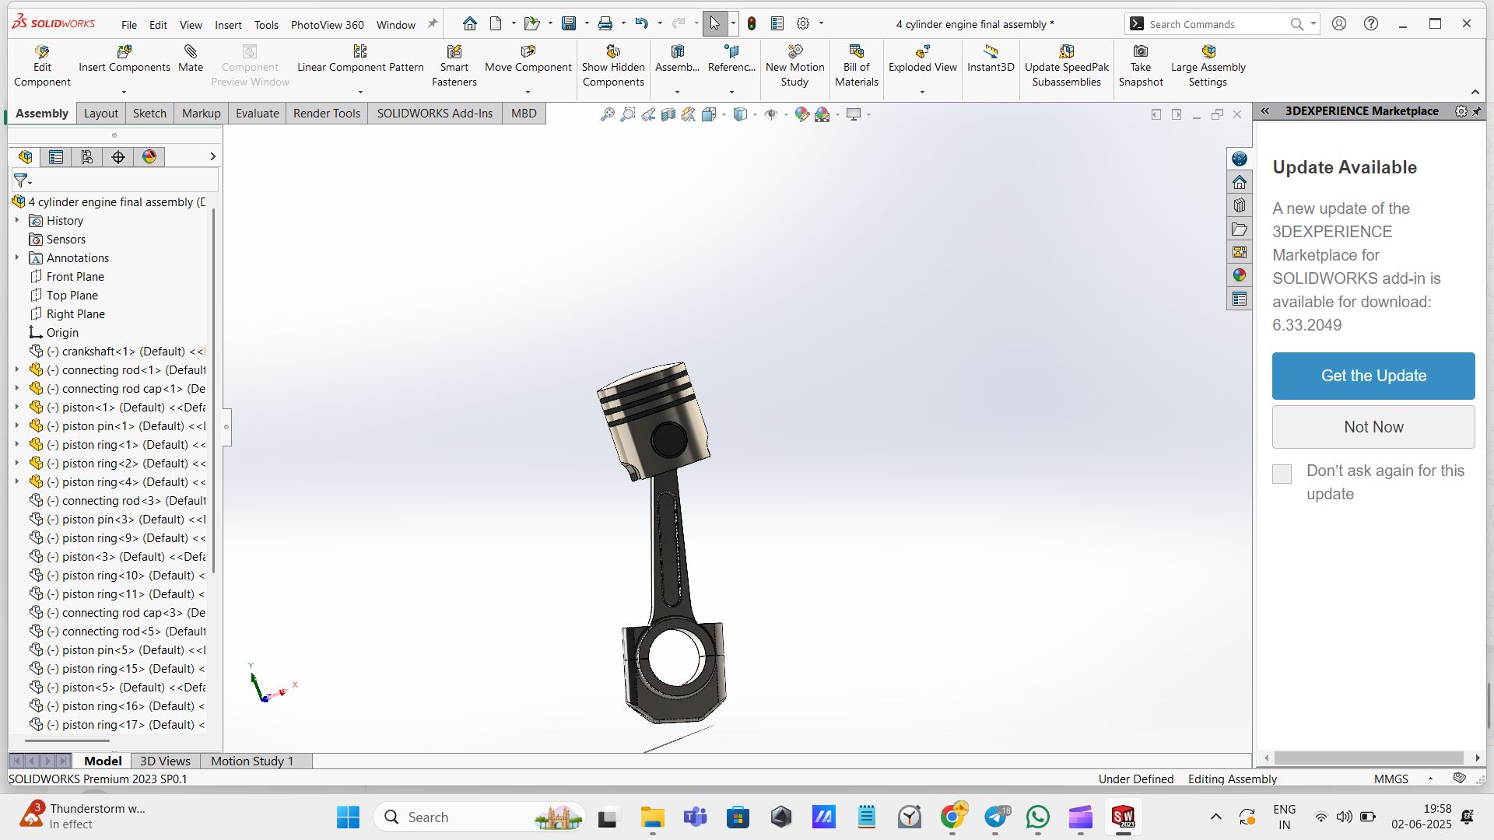The image size is (1494, 840).
Task: Click Zoom to Fit icon
Action: point(608,114)
